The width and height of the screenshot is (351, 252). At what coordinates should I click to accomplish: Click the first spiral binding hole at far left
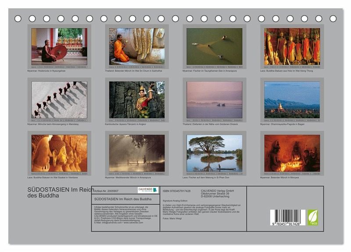(18, 19)
